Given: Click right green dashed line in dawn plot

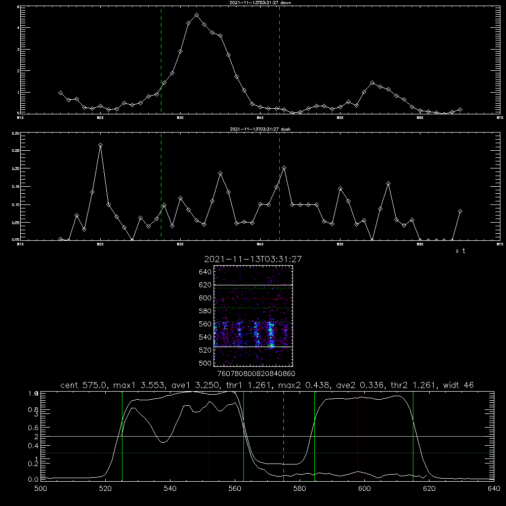Looking at the screenshot, I should click(279, 60).
